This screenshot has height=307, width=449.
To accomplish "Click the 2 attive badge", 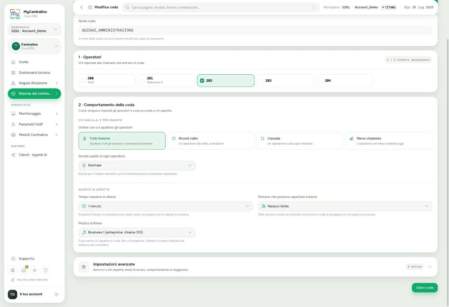I will click(x=414, y=267).
